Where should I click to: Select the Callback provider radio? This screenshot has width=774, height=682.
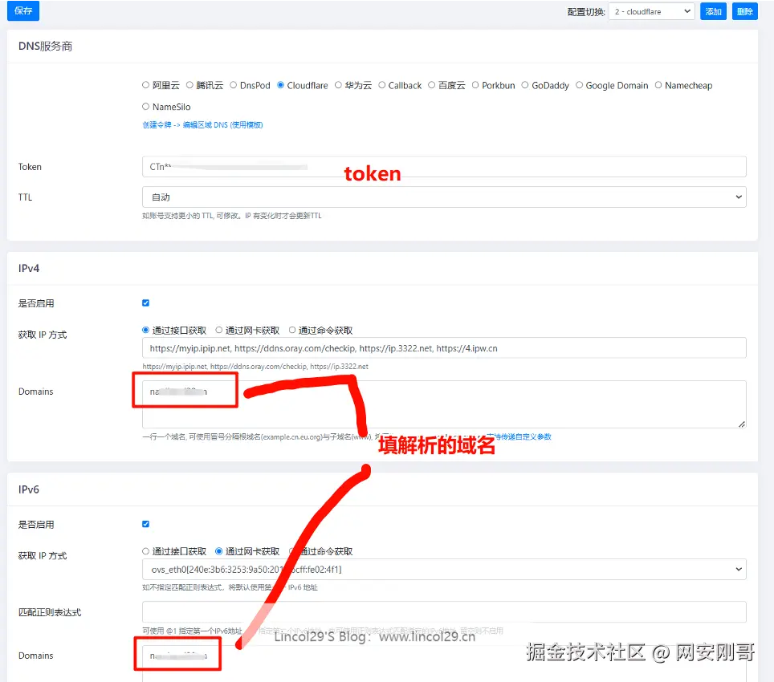(x=382, y=85)
